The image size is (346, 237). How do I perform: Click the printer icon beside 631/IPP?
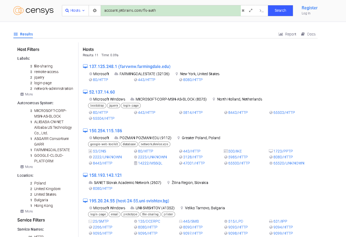click(x=271, y=221)
